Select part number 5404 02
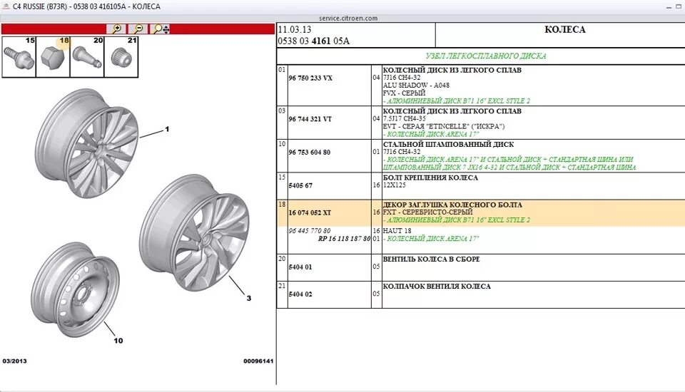 click(300, 294)
